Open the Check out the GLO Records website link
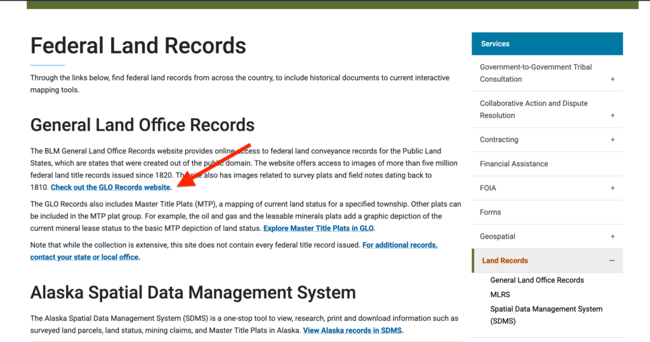Viewport: 650px width, 342px height. point(110,187)
